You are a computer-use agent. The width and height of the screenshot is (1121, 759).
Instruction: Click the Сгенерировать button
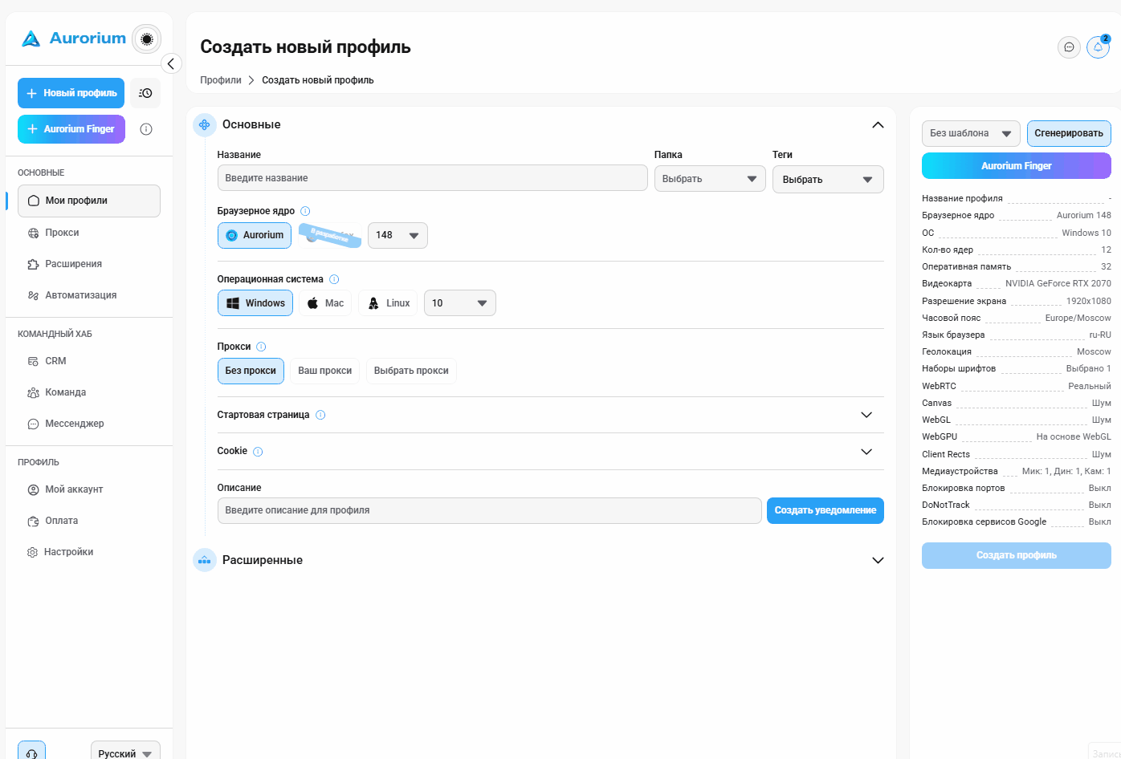(1069, 133)
